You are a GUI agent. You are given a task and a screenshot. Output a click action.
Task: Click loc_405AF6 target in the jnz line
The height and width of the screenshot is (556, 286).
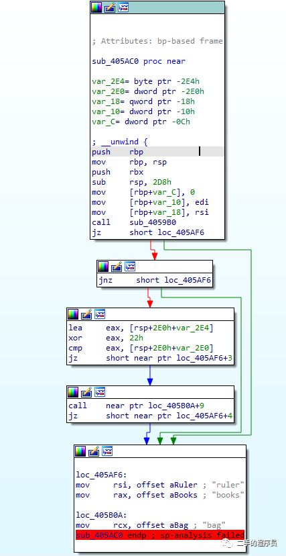pyautogui.click(x=188, y=280)
